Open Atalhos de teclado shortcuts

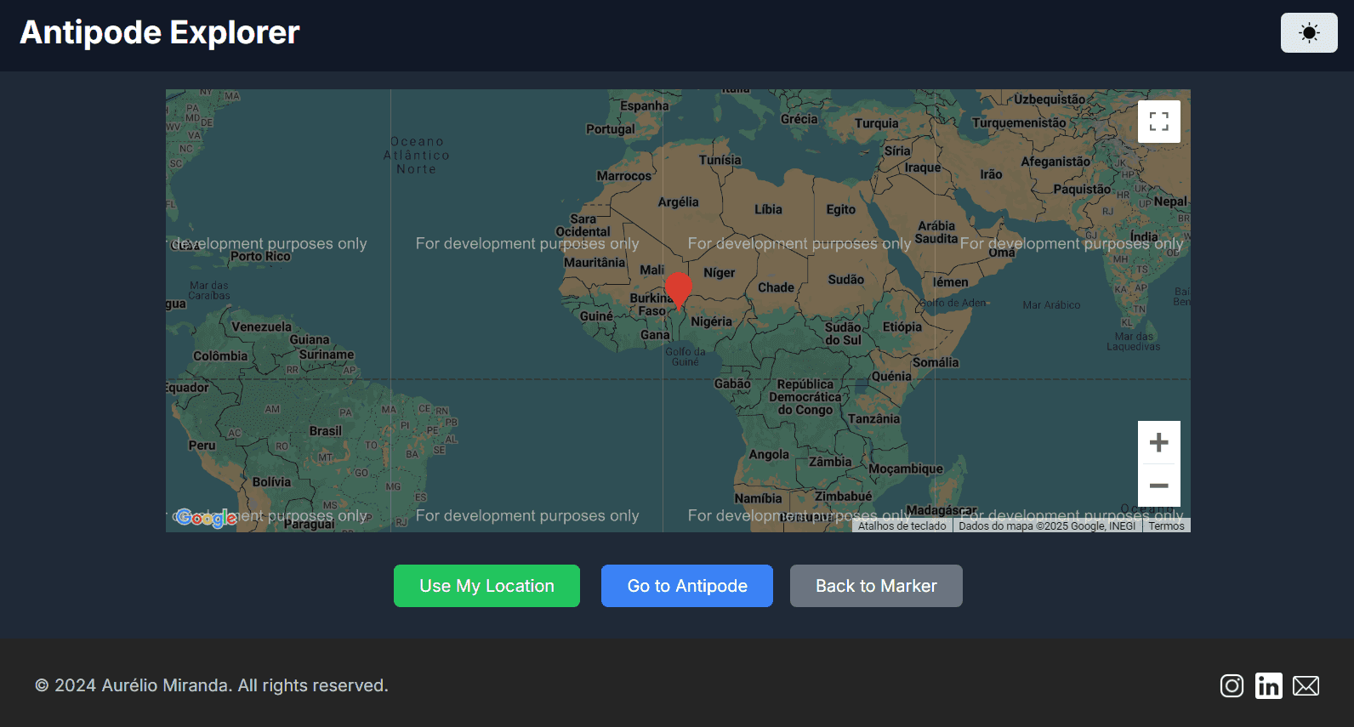tap(902, 526)
